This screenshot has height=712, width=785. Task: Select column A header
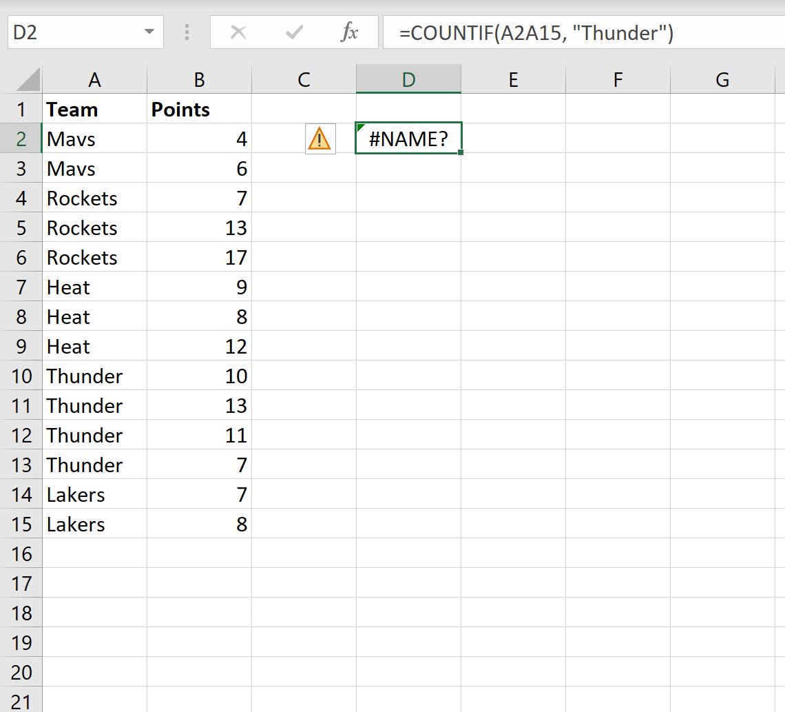94,79
